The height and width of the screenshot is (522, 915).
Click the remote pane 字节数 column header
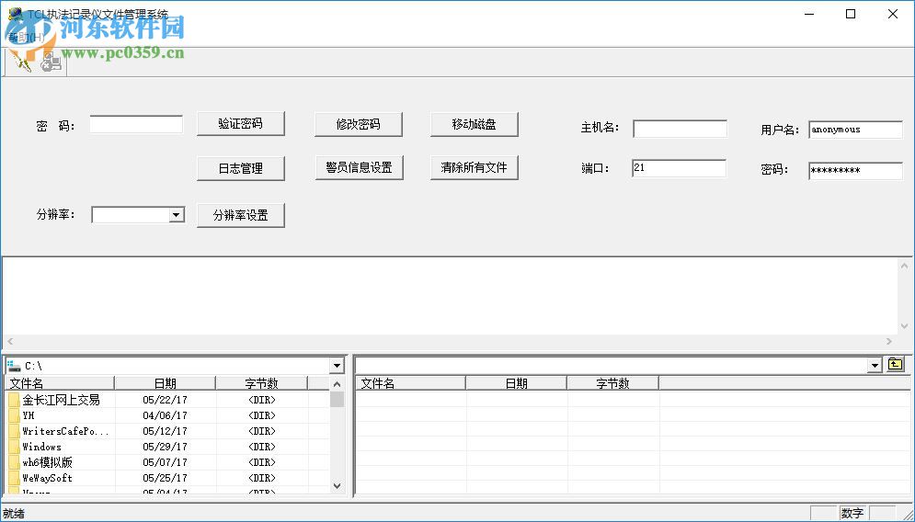(612, 383)
